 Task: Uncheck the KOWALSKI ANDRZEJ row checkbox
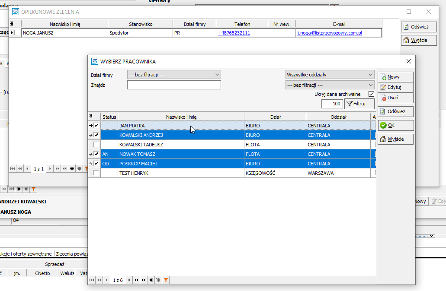[96, 135]
